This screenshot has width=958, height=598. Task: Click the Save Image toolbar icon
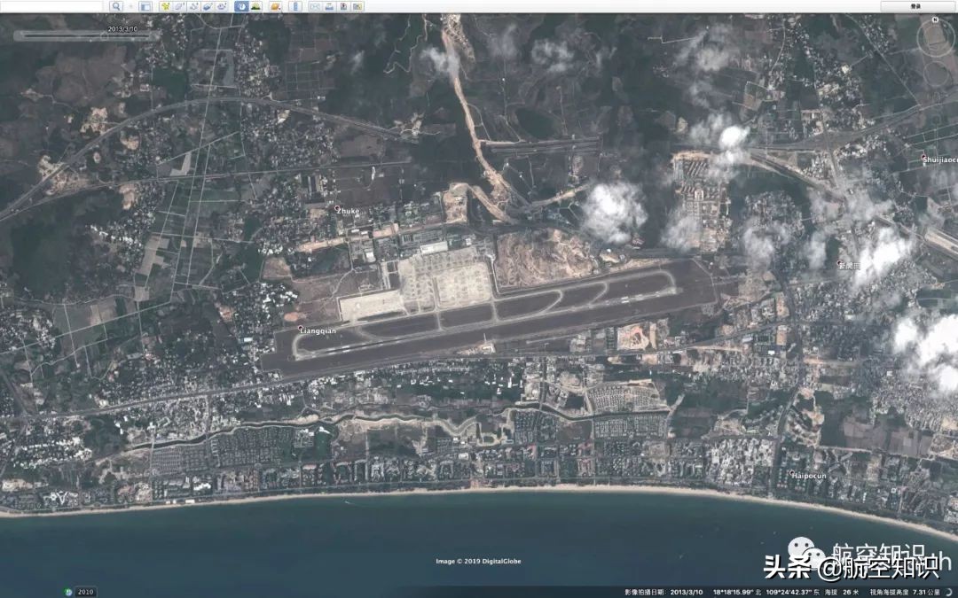343,6
